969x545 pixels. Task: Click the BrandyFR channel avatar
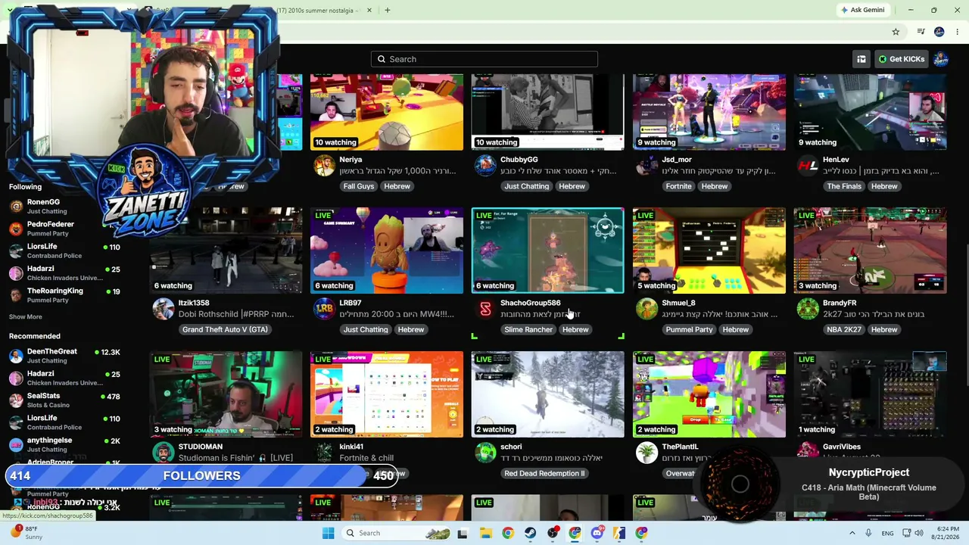point(808,309)
